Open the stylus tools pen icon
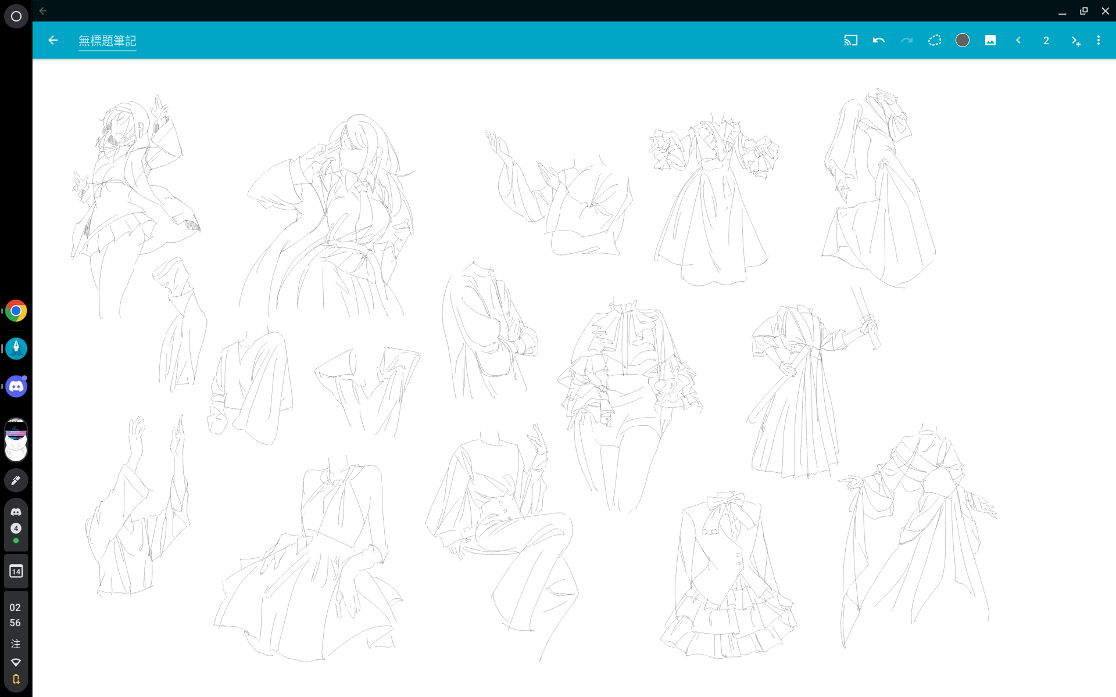The width and height of the screenshot is (1116, 697). (16, 480)
